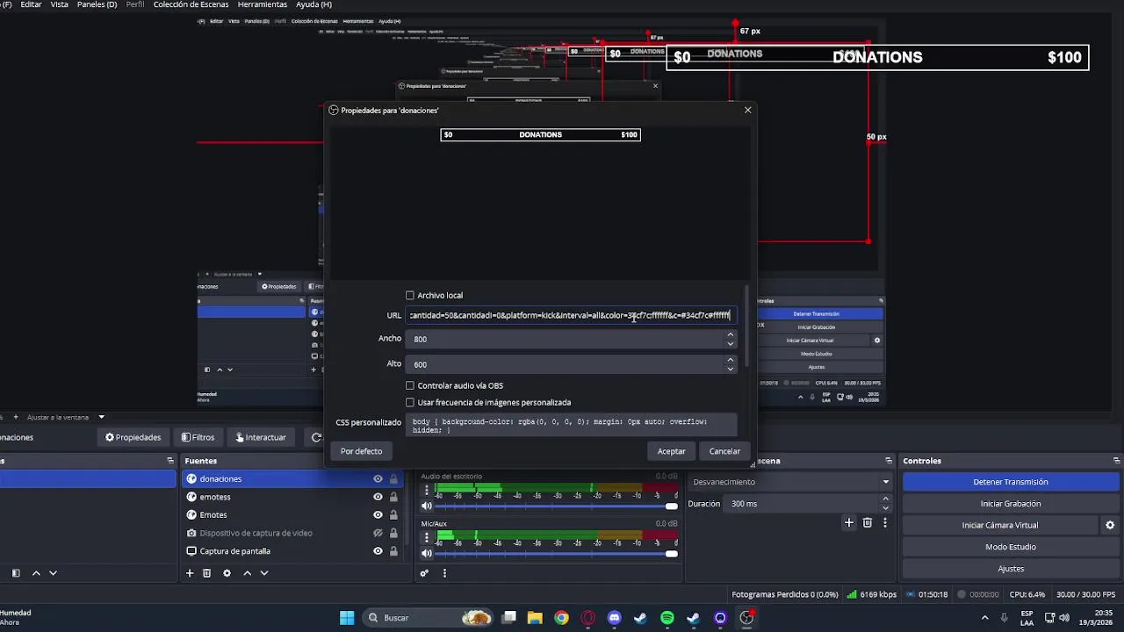Click Detener Transmisión

tap(1011, 482)
